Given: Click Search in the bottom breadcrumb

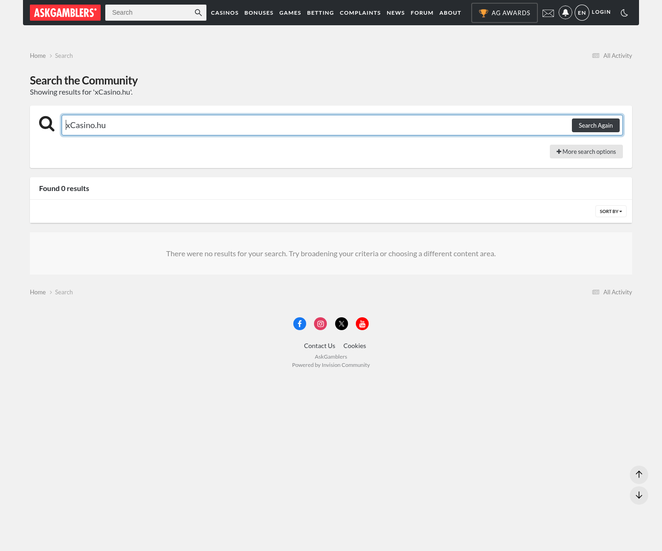Looking at the screenshot, I should click(64, 292).
